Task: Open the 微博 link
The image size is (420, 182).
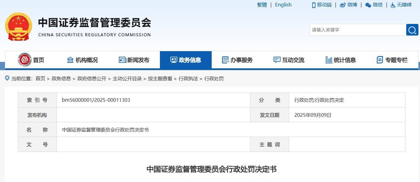Action: pos(352,5)
